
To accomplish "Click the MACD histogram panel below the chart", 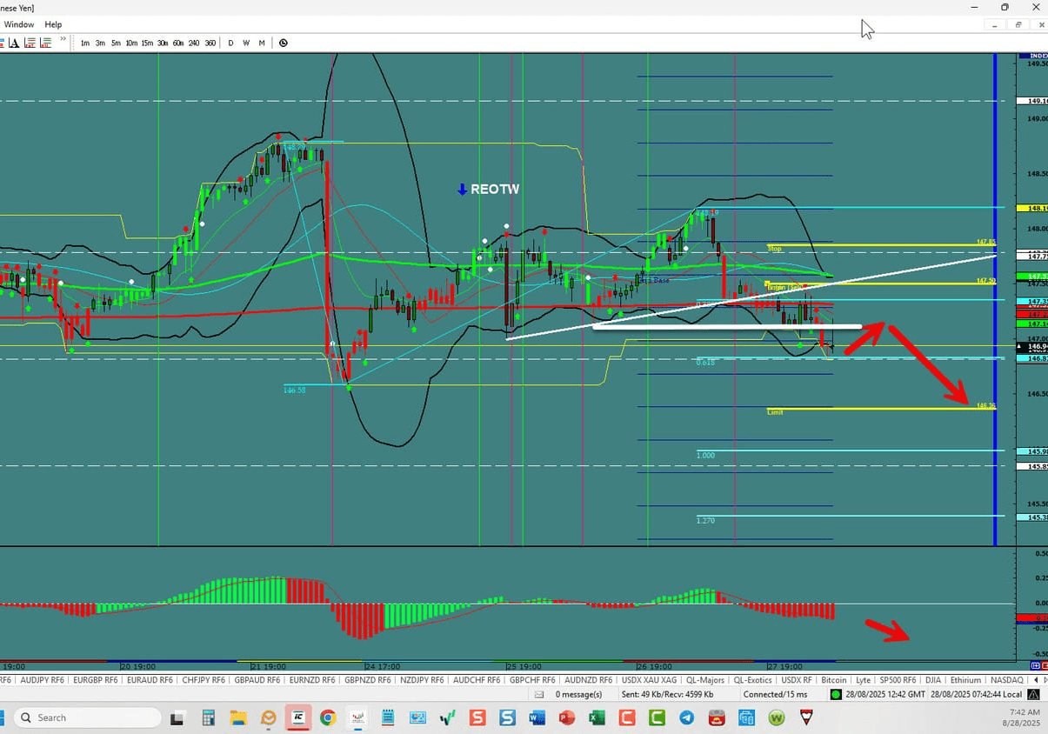I will (435, 604).
